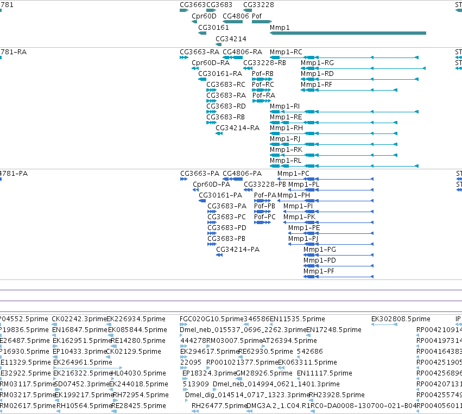Click protein Mmp1-PL
This screenshot has height=414, width=462.
coord(303,184)
